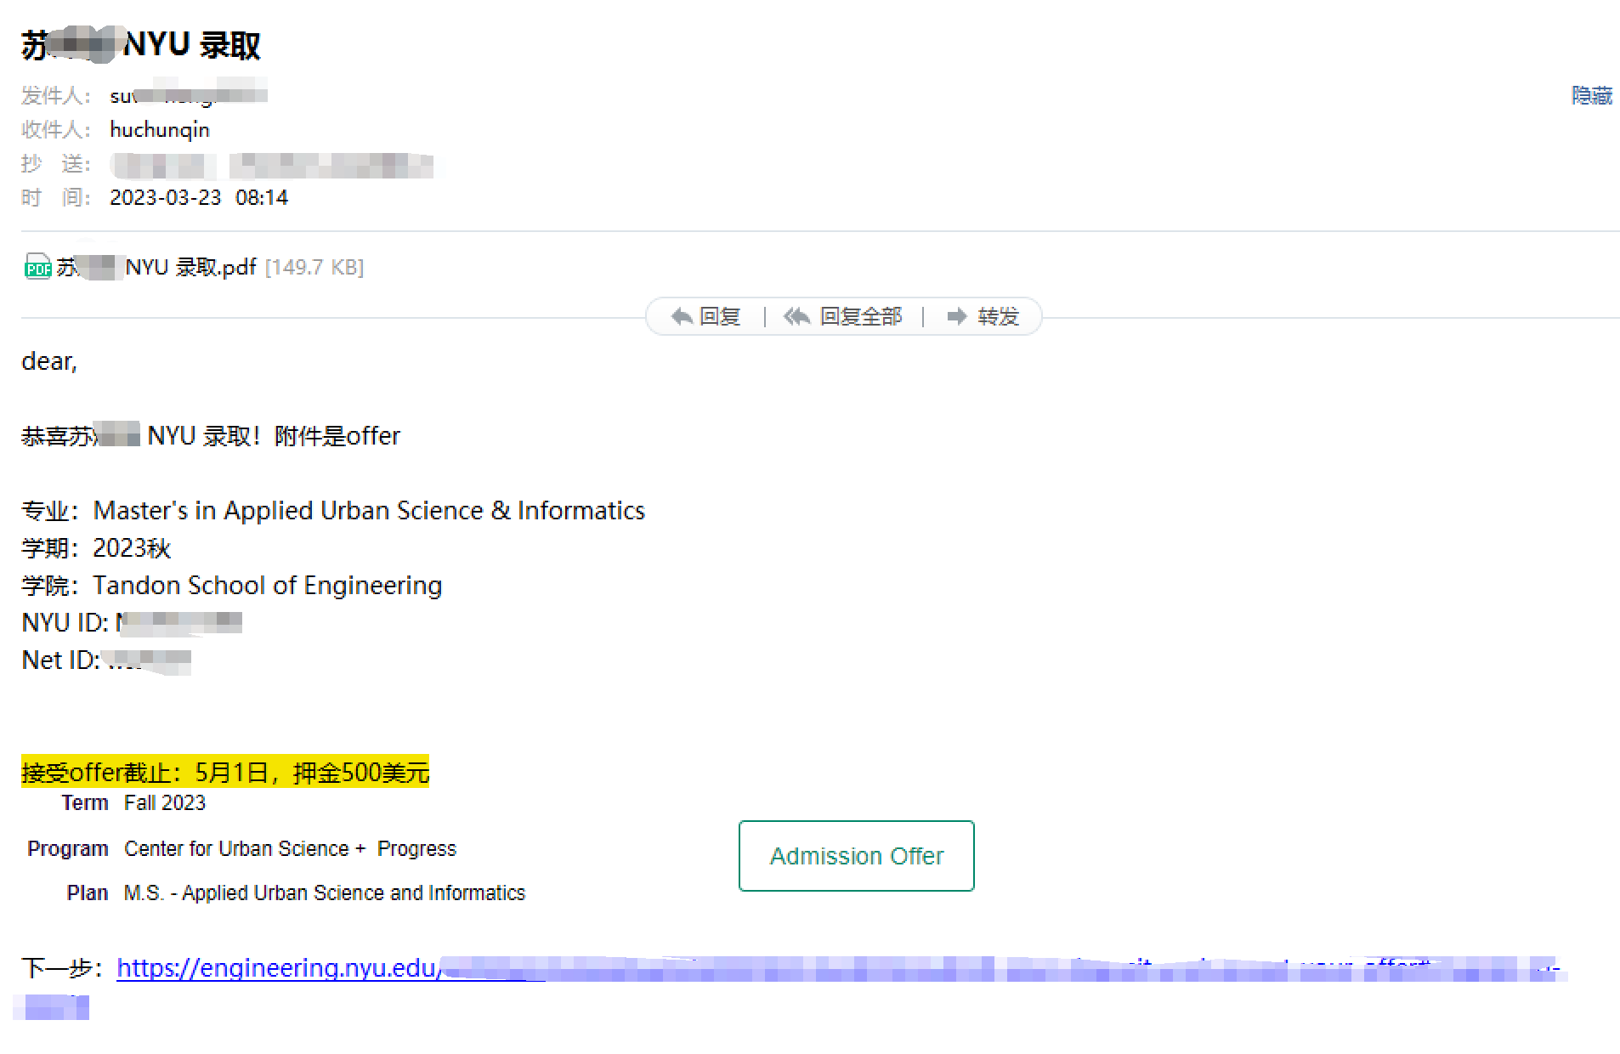1620x1054 pixels.
Task: Click the reply arrow icon
Action: pyautogui.click(x=682, y=317)
